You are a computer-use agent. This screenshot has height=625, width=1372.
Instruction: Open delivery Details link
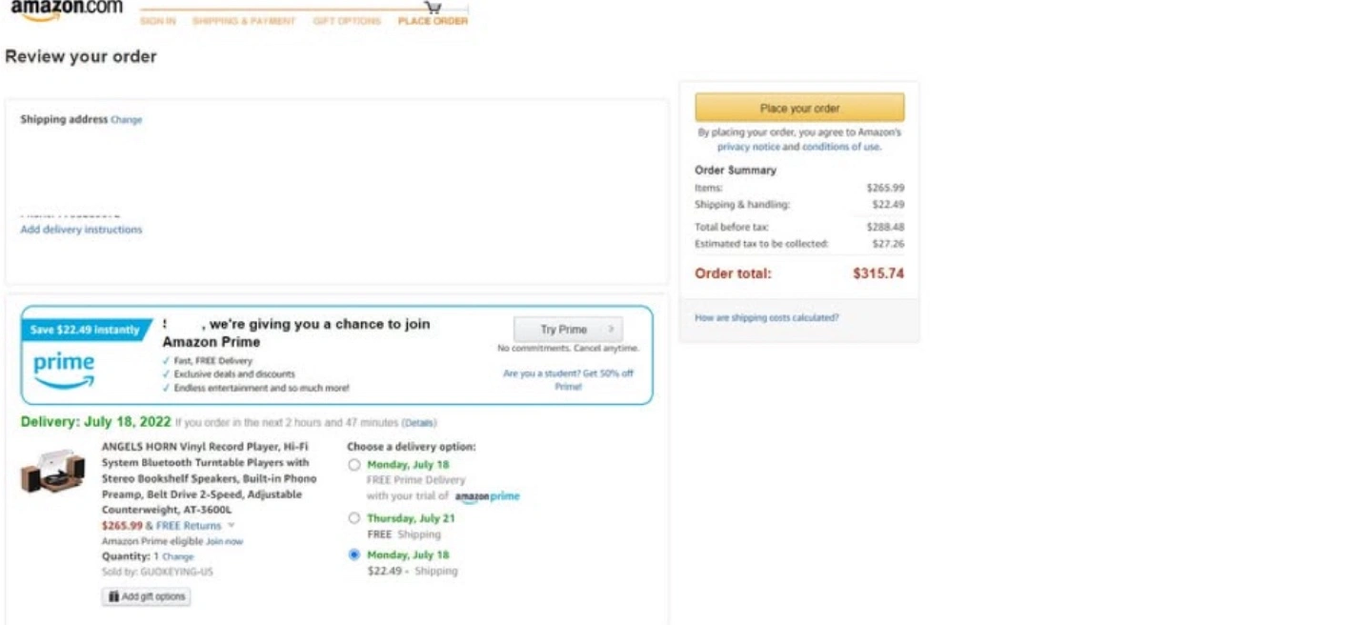pos(419,422)
